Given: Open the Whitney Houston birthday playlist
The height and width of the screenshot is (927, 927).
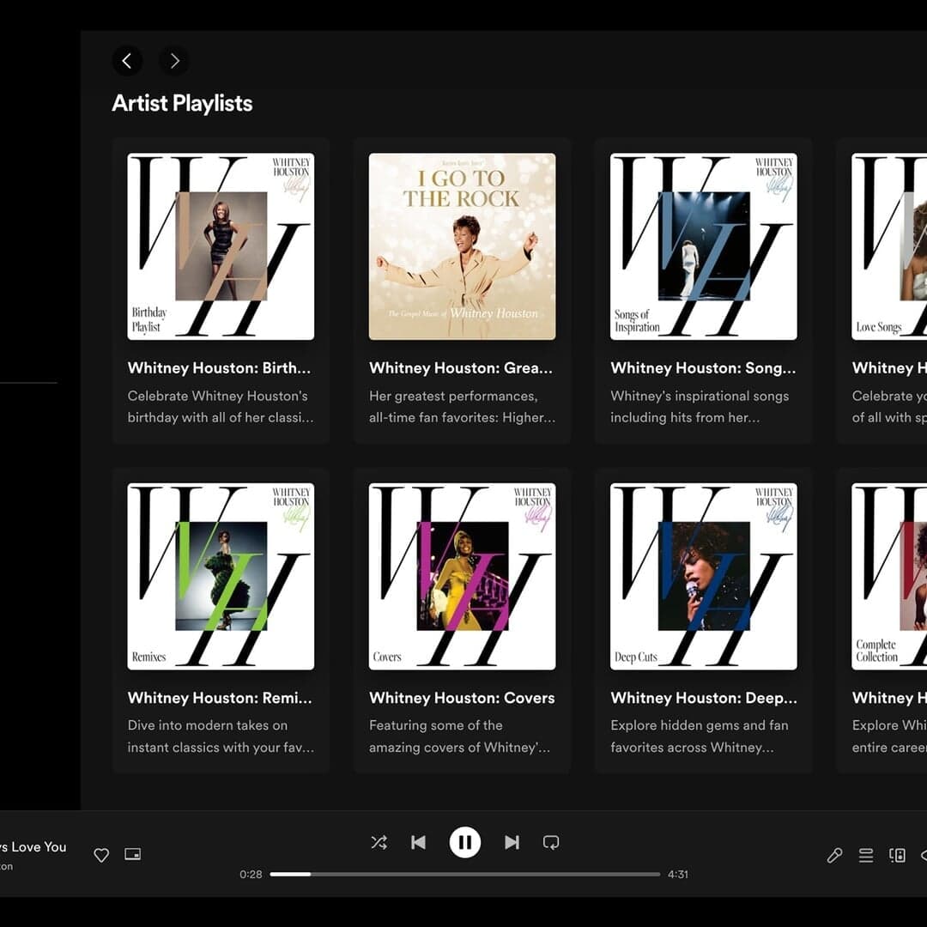Looking at the screenshot, I should click(221, 246).
